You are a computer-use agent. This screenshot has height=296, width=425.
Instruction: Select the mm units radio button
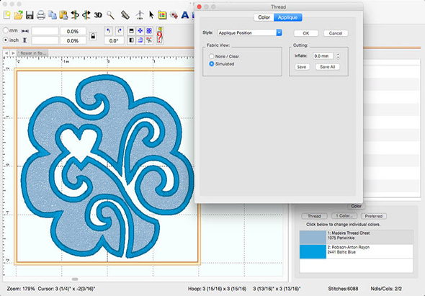point(6,30)
